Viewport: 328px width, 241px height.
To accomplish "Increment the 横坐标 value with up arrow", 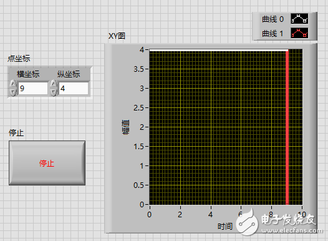I will (x=13, y=84).
